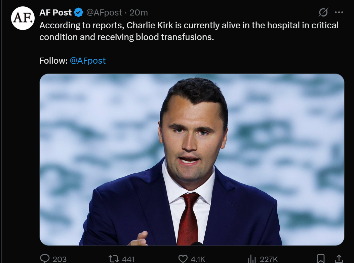This screenshot has width=354, height=263.
Task: Open the AF Post display name
Action: point(55,13)
